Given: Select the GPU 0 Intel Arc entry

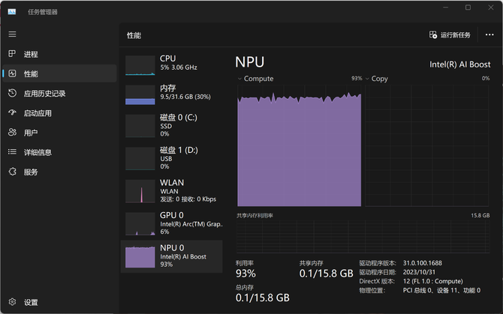Looking at the screenshot, I should (x=172, y=224).
